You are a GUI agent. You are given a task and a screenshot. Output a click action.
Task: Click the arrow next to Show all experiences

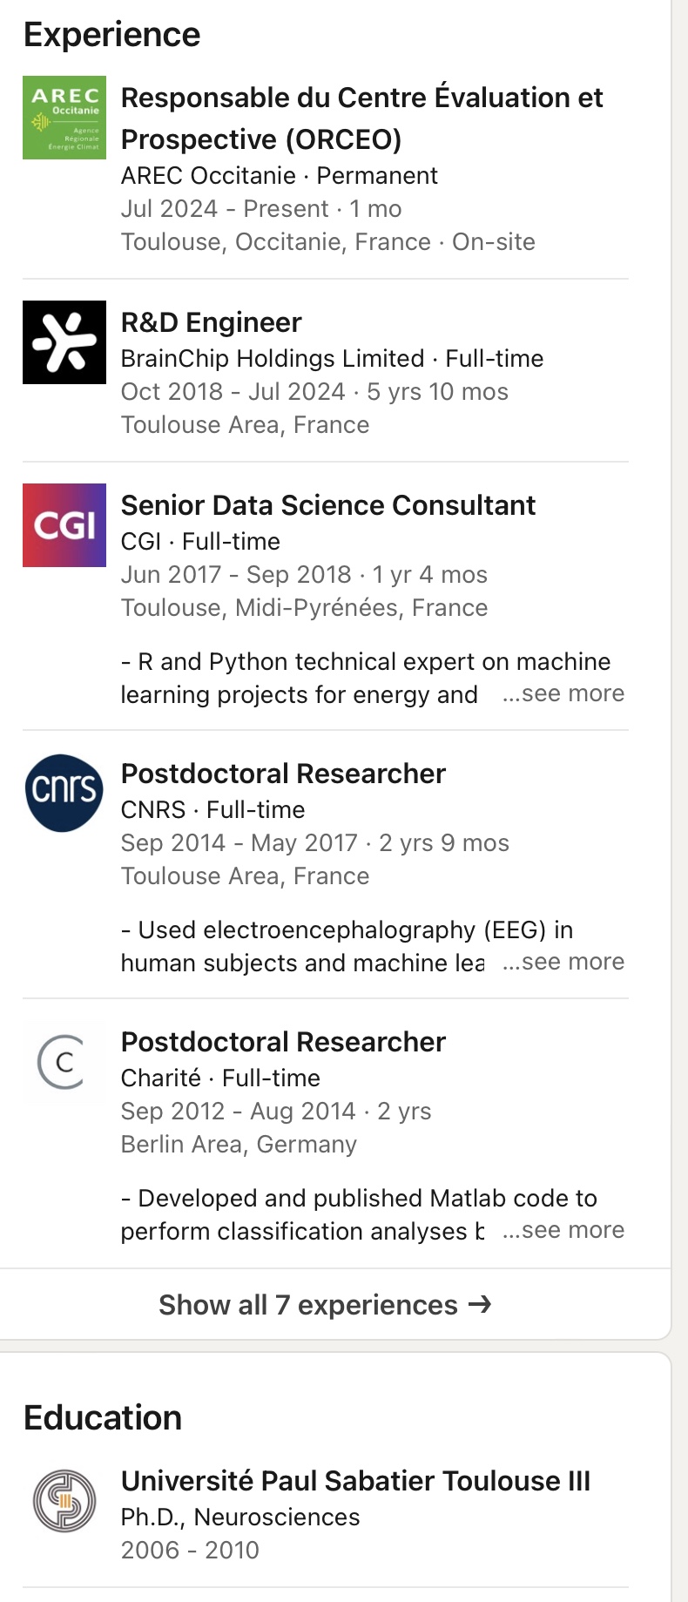480,1304
